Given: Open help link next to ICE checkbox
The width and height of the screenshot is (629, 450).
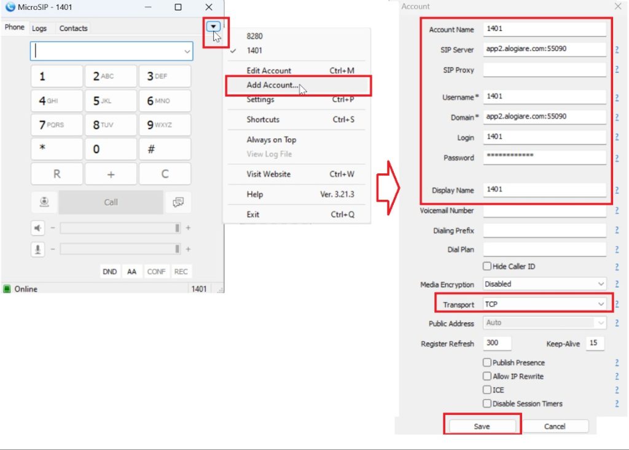Looking at the screenshot, I should (617, 390).
